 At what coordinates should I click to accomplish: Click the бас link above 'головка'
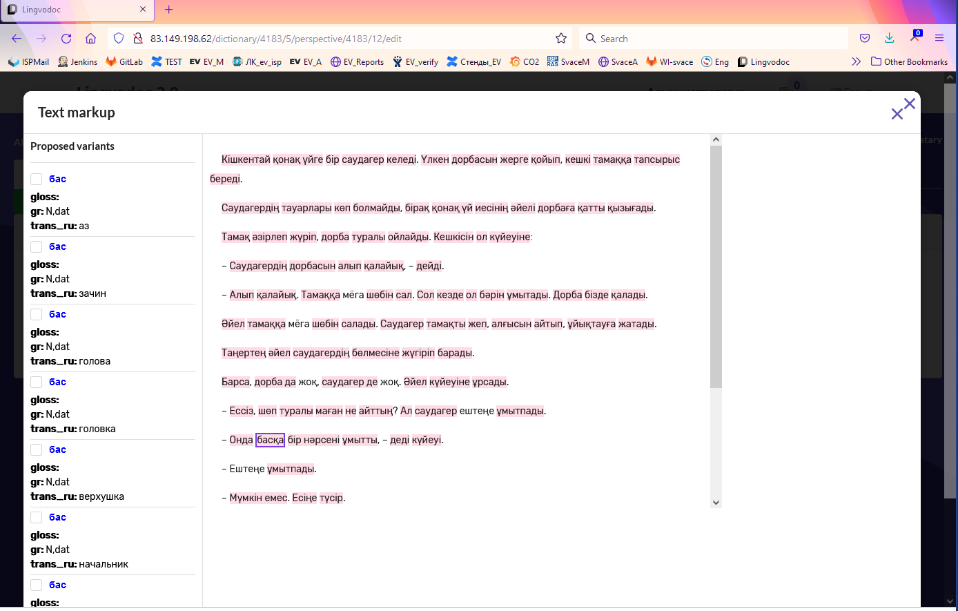pos(56,381)
